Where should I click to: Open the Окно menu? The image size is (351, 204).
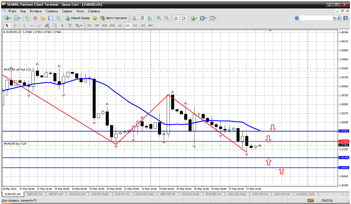coord(80,11)
